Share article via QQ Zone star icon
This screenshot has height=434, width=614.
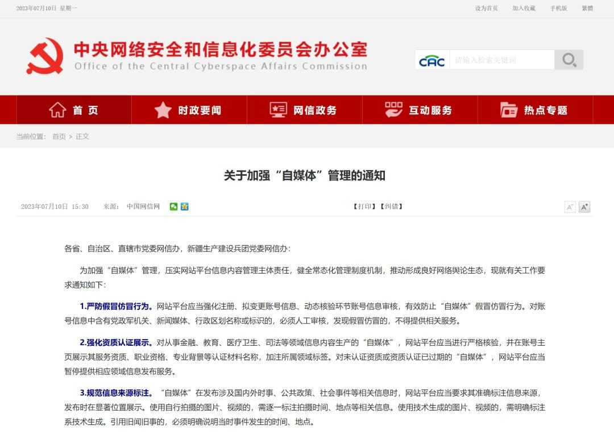point(185,206)
